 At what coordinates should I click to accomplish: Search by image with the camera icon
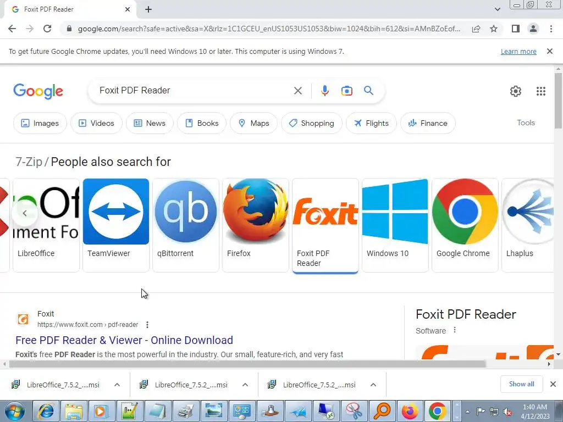pyautogui.click(x=346, y=91)
